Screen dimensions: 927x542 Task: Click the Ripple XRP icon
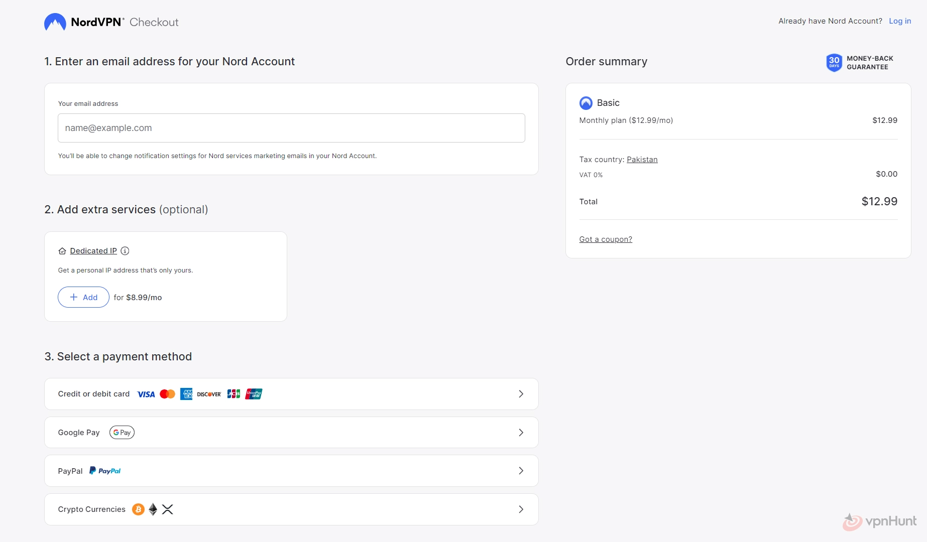(x=168, y=509)
